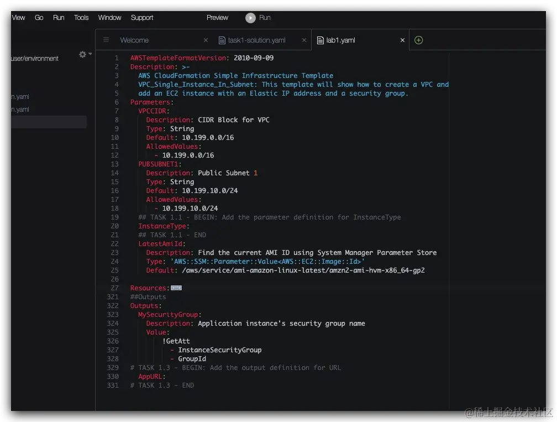Close the Welcome tab
Screen dimensions: 557x422
(206, 40)
